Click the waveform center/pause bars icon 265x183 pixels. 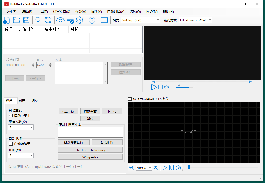[171, 168]
